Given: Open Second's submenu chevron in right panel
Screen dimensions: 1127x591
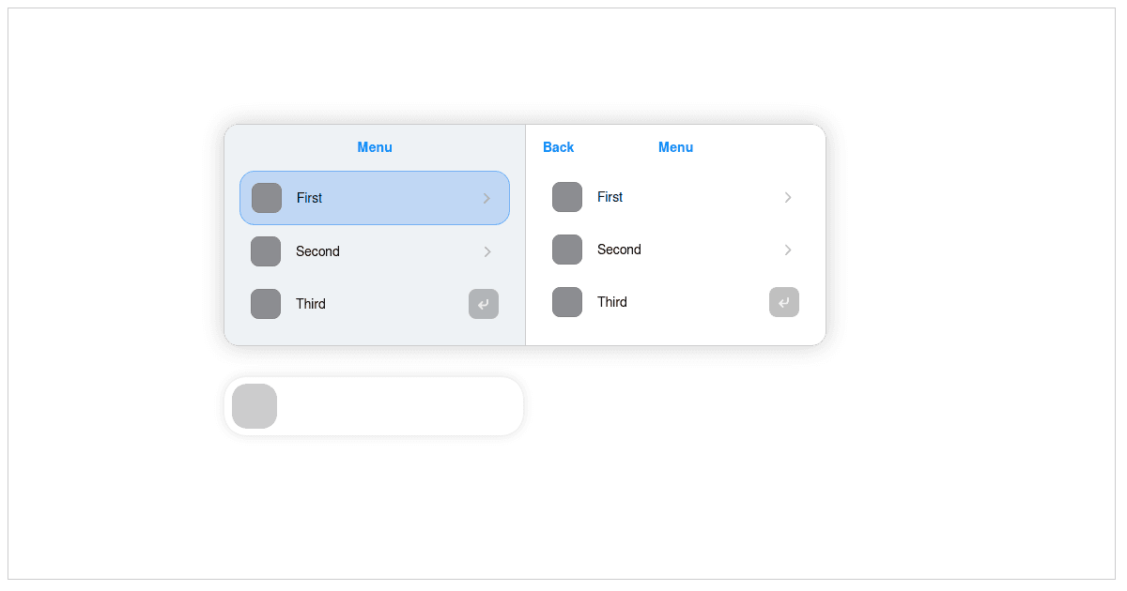Looking at the screenshot, I should [x=787, y=250].
